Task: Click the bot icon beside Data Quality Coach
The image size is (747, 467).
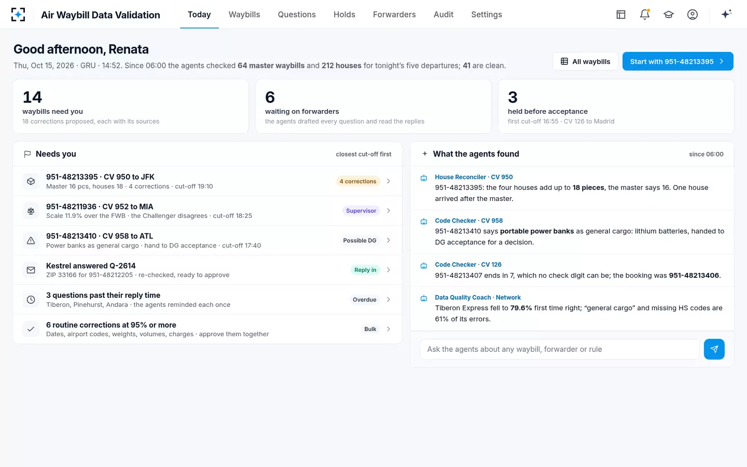Action: point(424,298)
